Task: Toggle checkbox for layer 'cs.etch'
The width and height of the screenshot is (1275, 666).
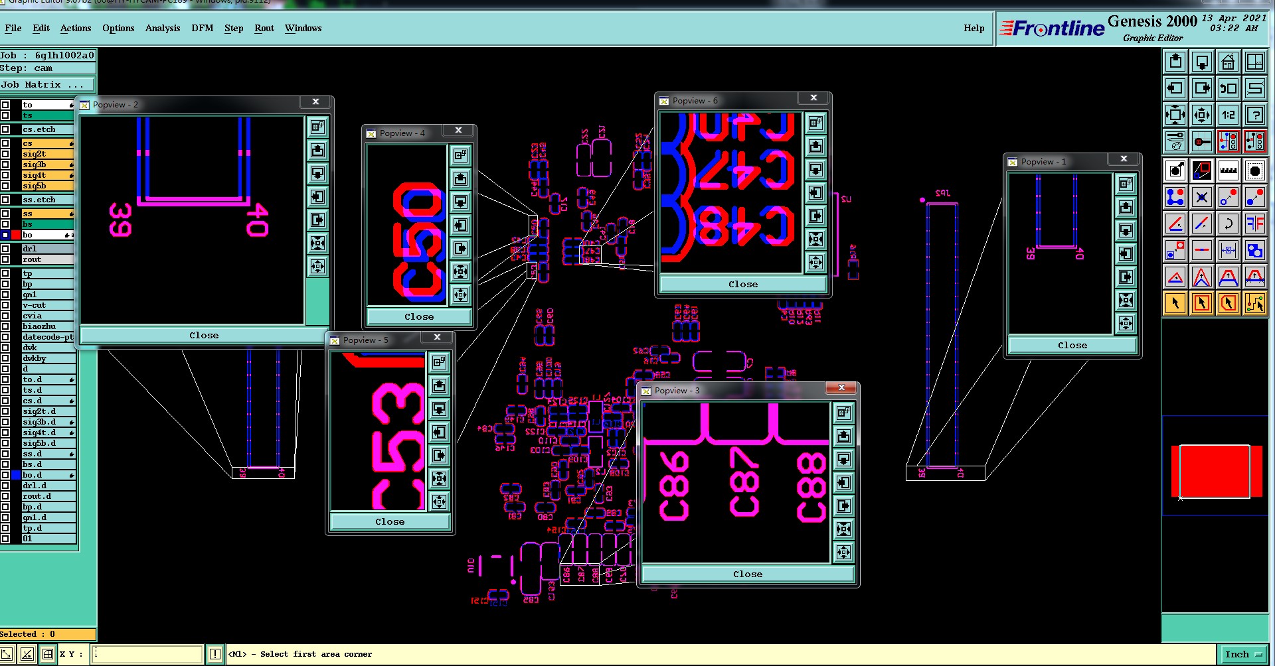Action: click(5, 129)
